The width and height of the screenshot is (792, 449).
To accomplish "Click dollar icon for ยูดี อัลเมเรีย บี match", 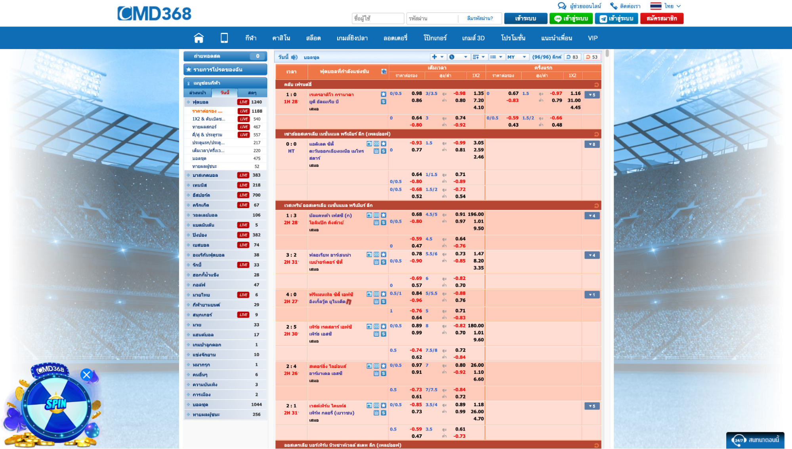I will point(384,102).
